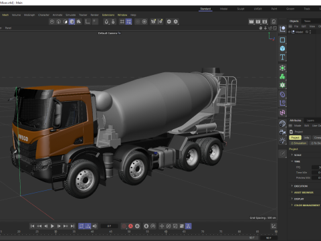This screenshot has width=321, height=241.
Task: Click the viewport zoom arrow icon
Action: pos(265,28)
